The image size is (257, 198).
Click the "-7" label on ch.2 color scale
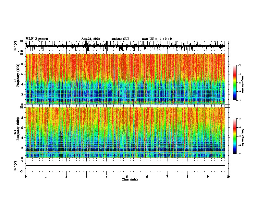(x=239, y=154)
